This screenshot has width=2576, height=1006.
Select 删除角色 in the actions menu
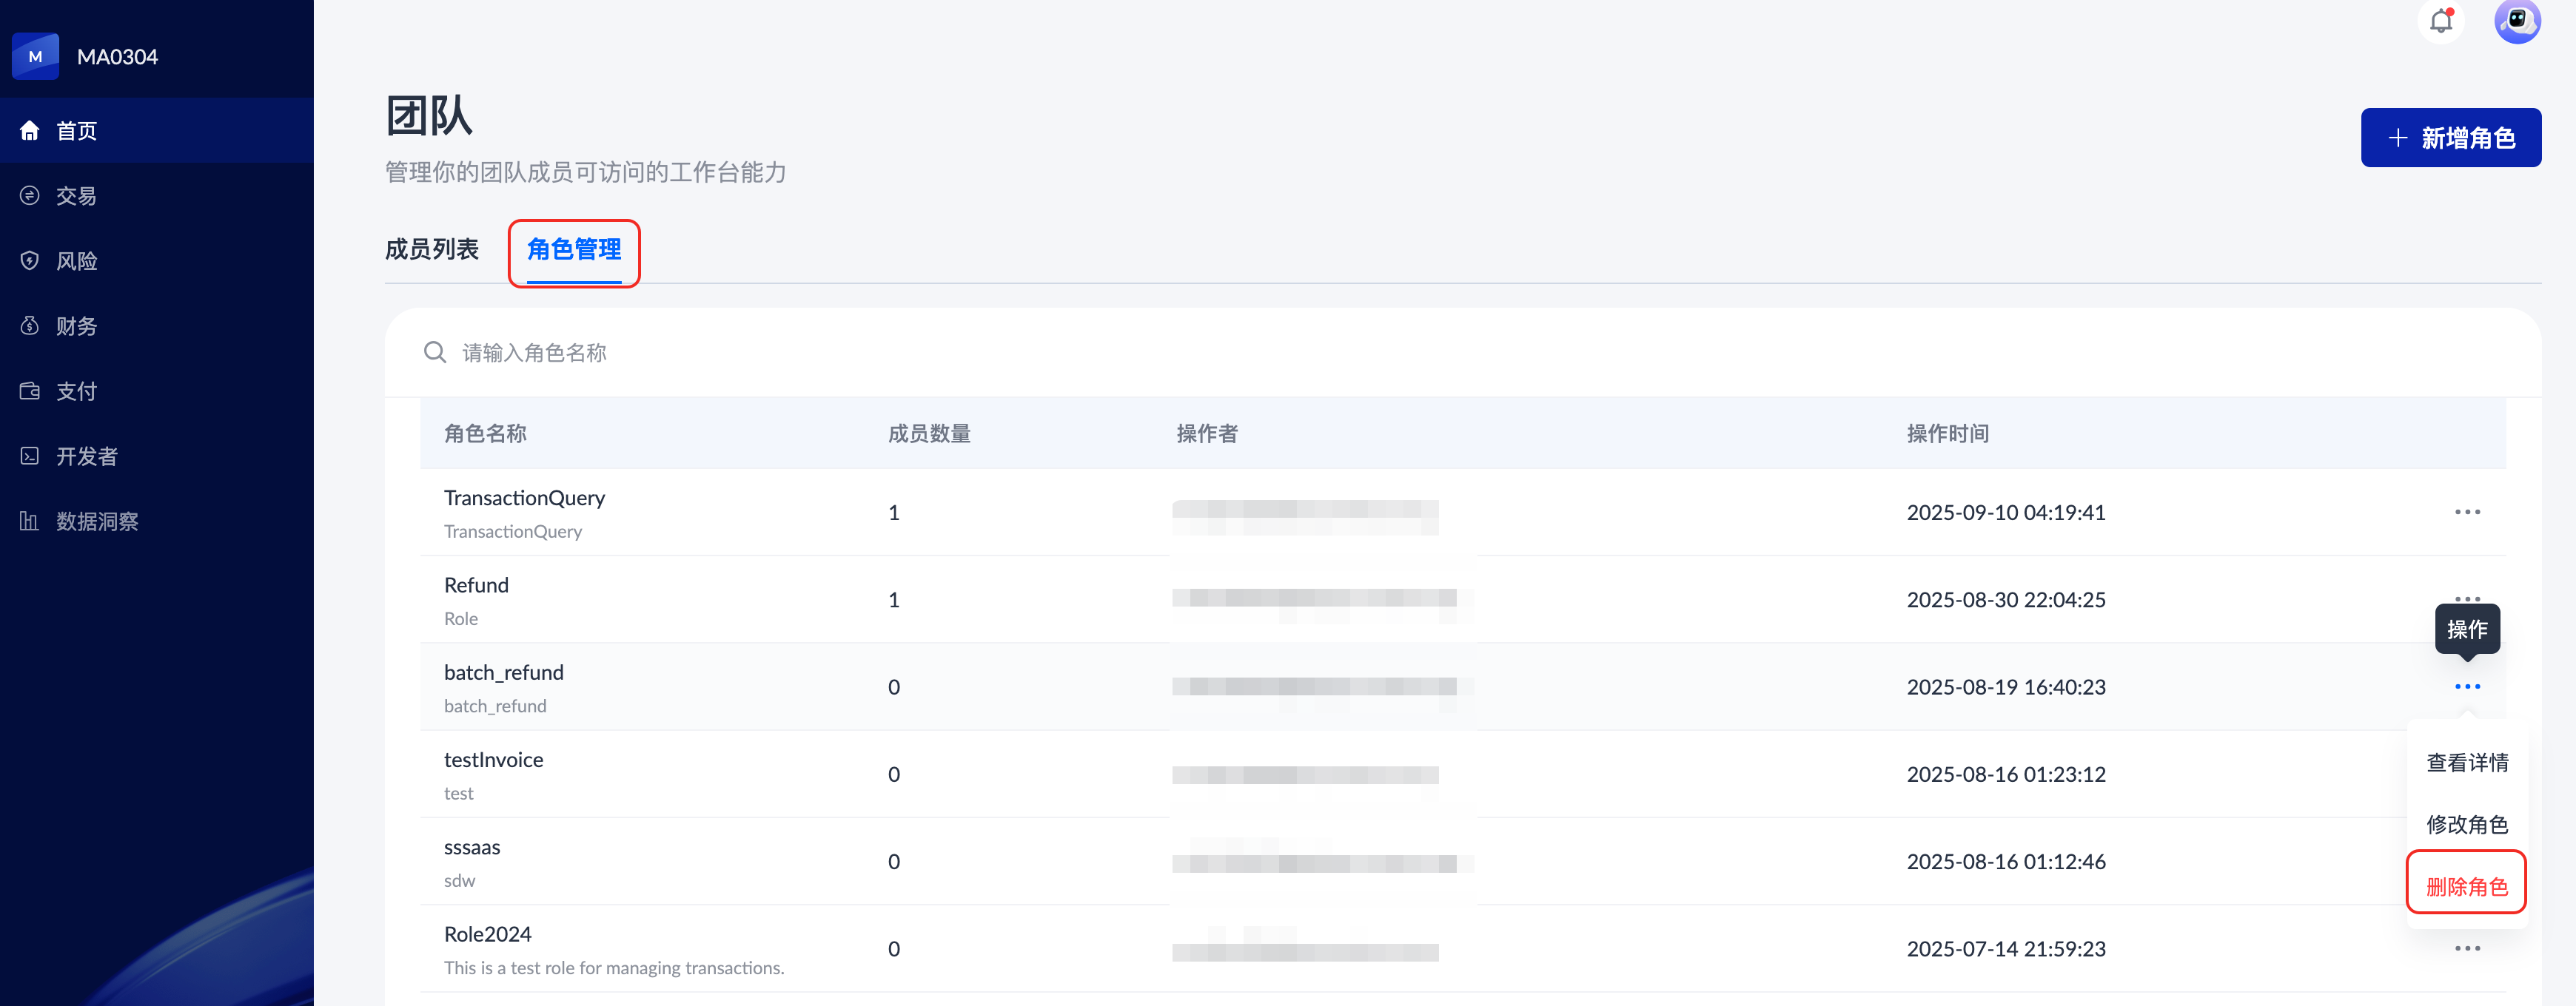coord(2466,886)
